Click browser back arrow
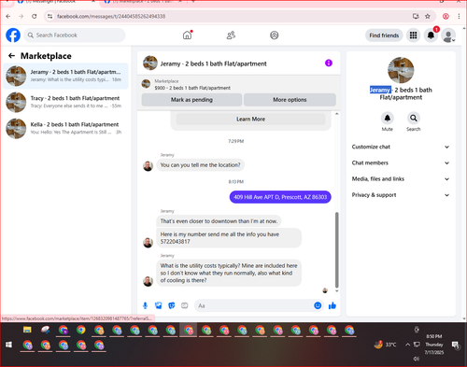Screen dimensions: 467x367 (x=8, y=16)
